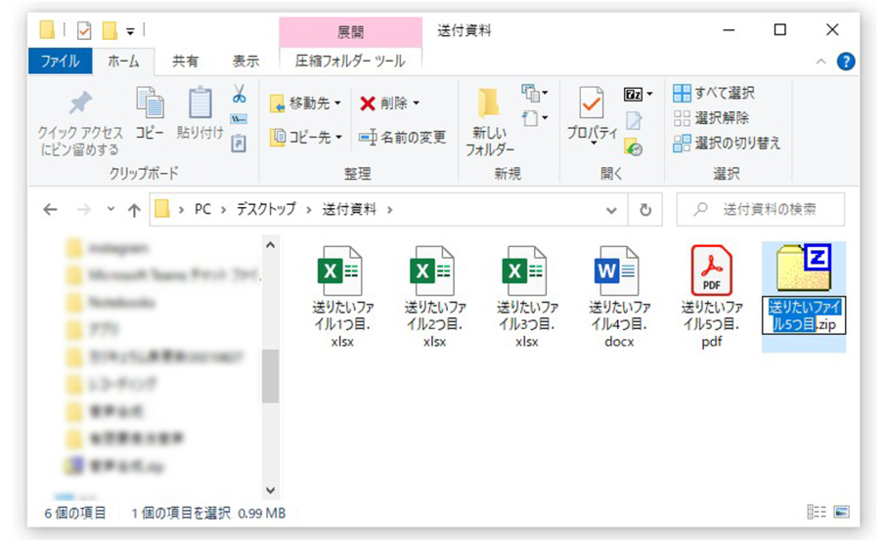Switch to the 共有 (Share) tab

(186, 61)
